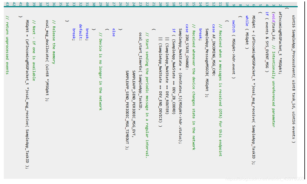Screen dimensions: 307x184
Task: Click line number 38 in the gutter
Action: tap(40, 4)
